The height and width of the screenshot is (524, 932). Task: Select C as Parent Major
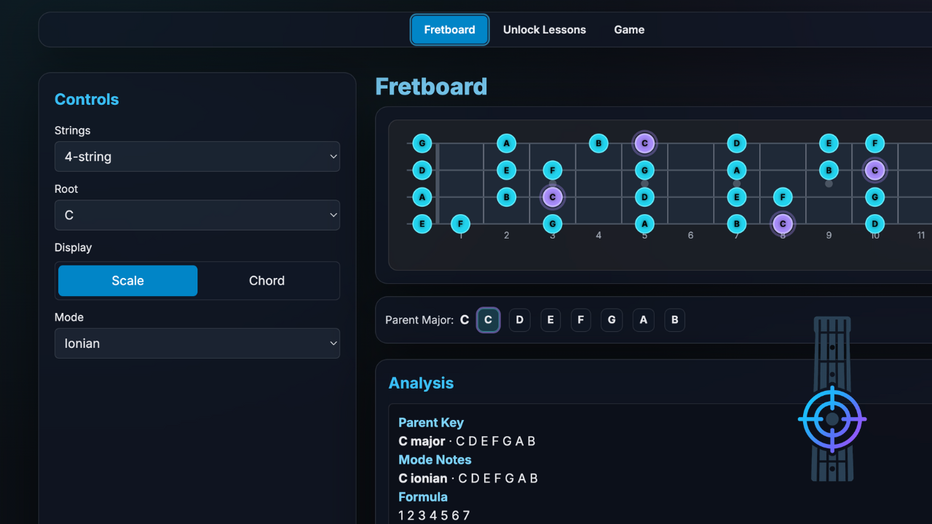pos(488,319)
